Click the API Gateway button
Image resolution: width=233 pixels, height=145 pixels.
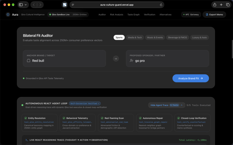pyautogui.click(x=191, y=14)
